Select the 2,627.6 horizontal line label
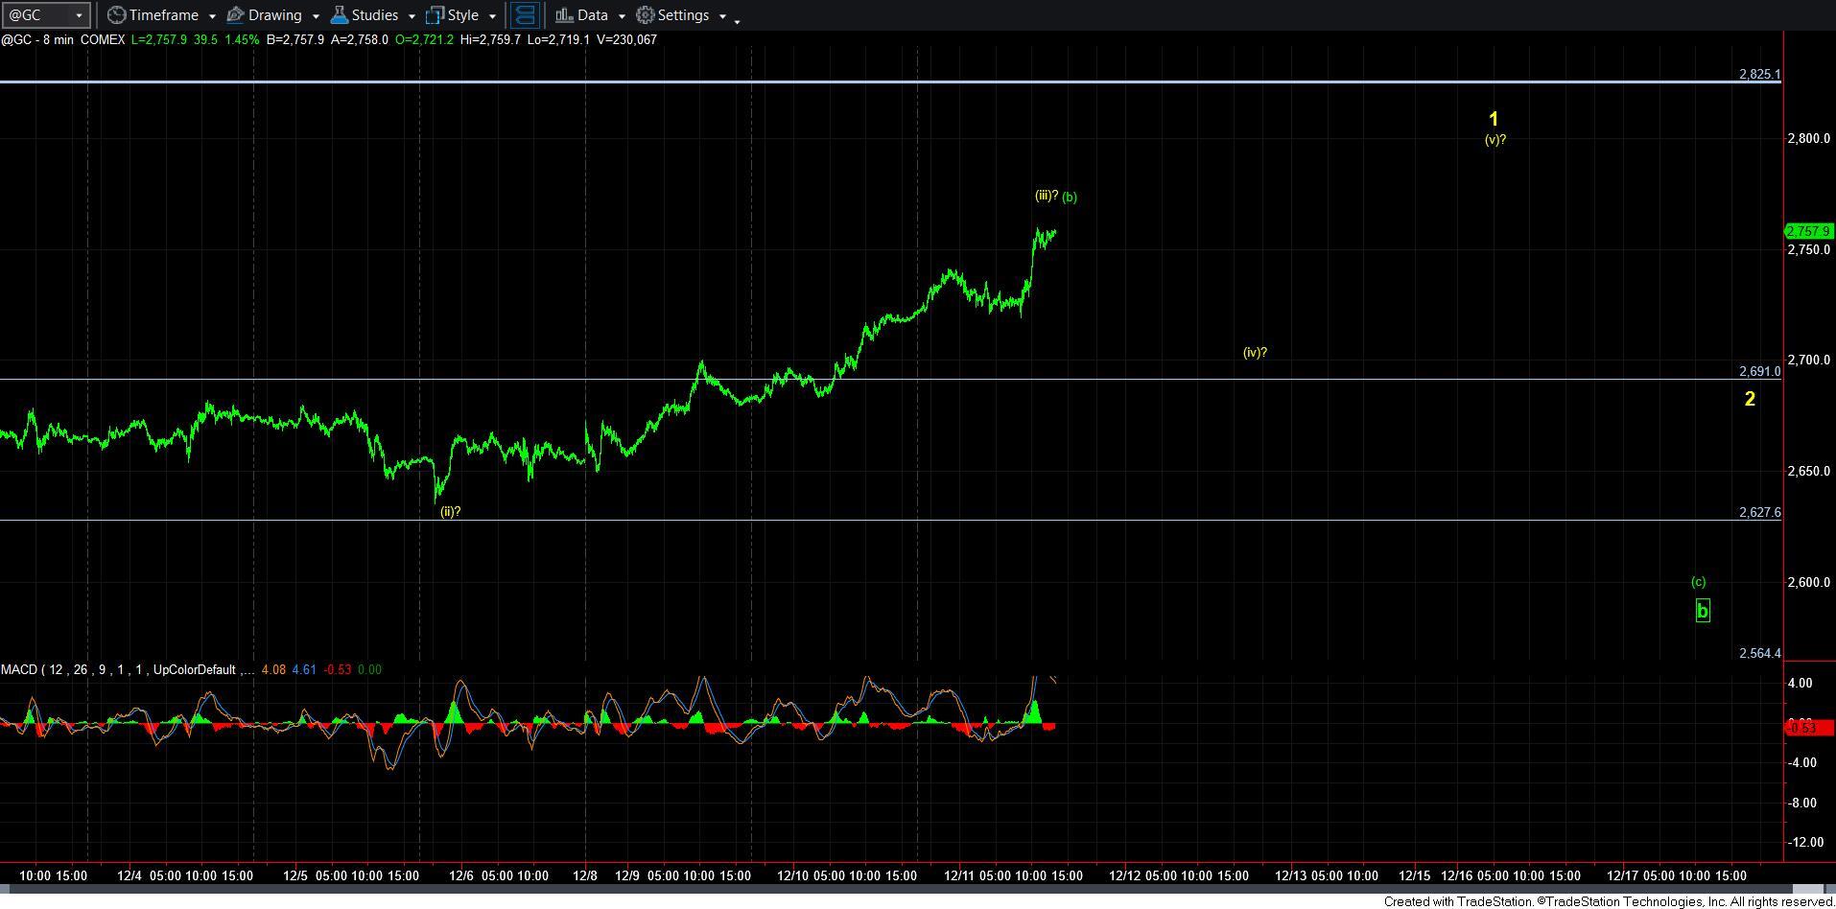This screenshot has width=1836, height=909. [x=1759, y=513]
